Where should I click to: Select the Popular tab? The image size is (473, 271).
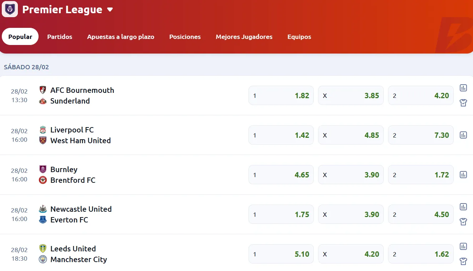20,37
